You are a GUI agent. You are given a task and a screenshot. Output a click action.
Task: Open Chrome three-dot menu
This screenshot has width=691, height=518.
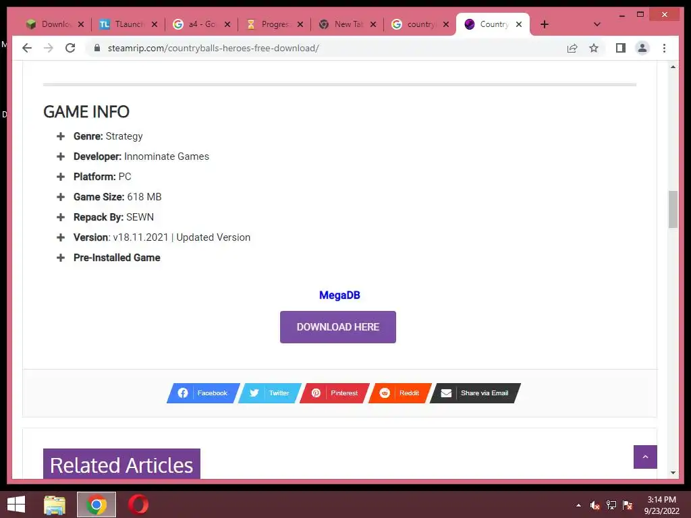(x=664, y=48)
